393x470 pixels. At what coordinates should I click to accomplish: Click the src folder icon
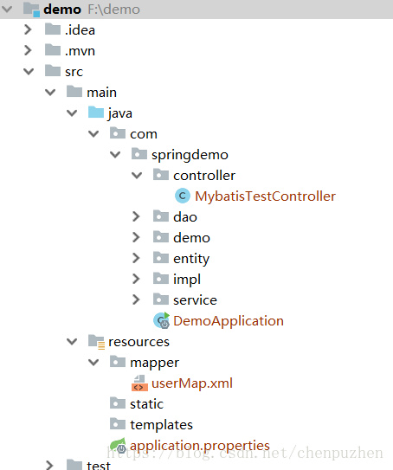tap(53, 71)
